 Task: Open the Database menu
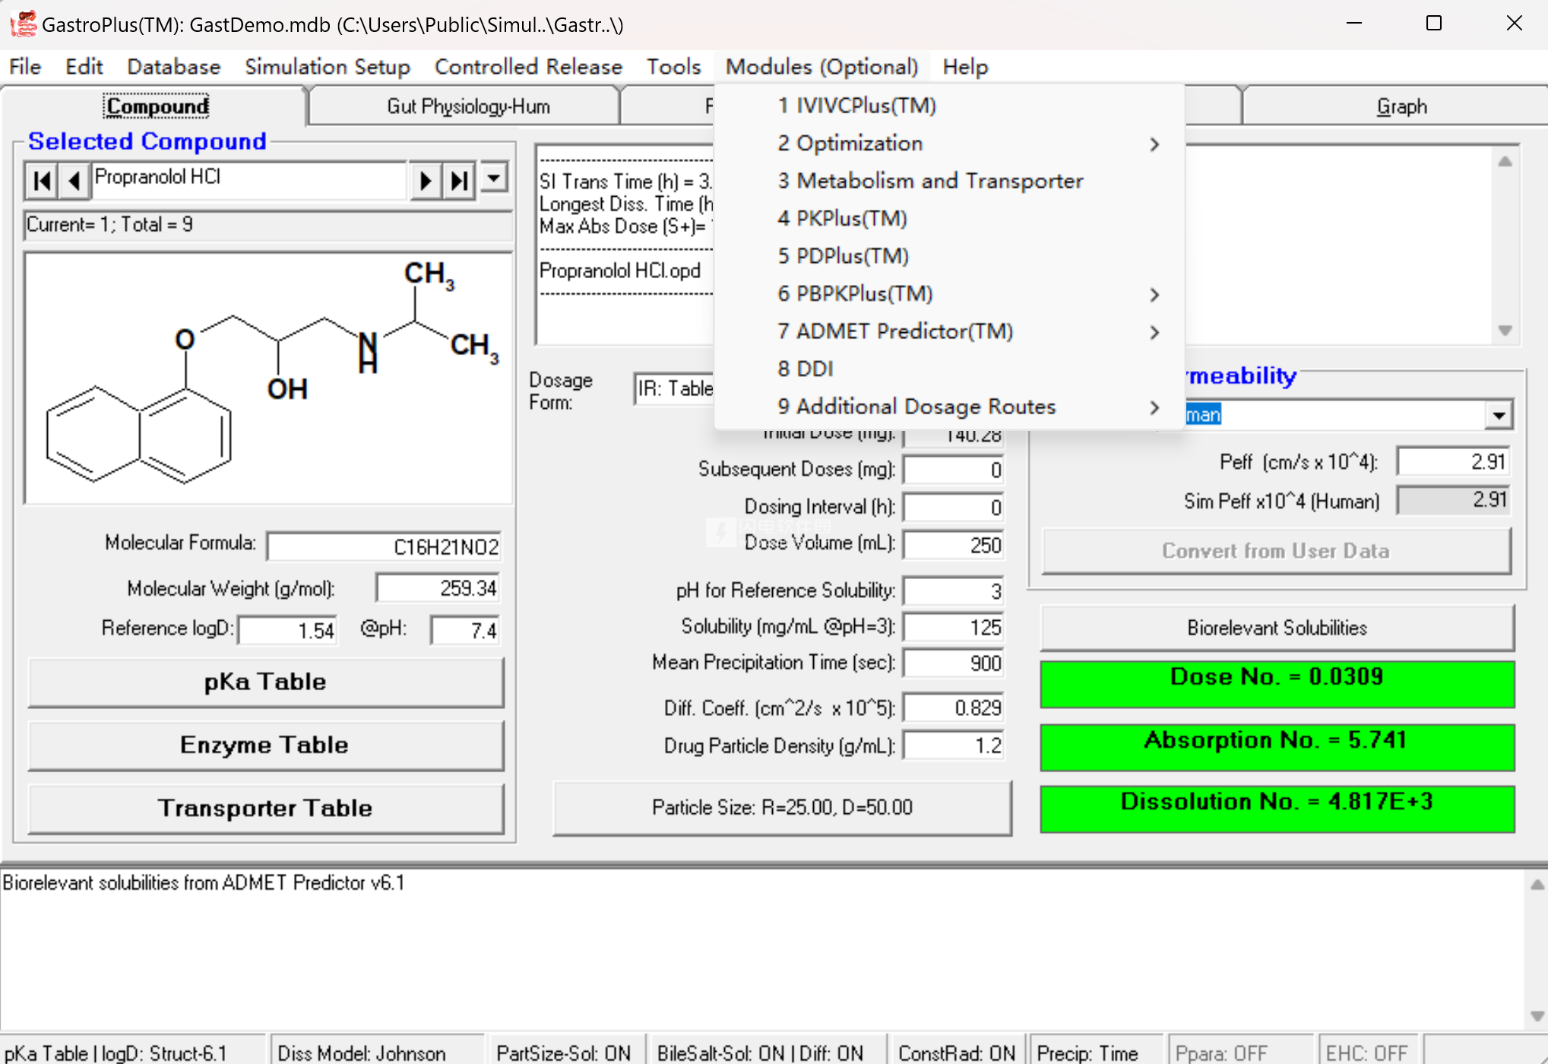click(x=173, y=67)
